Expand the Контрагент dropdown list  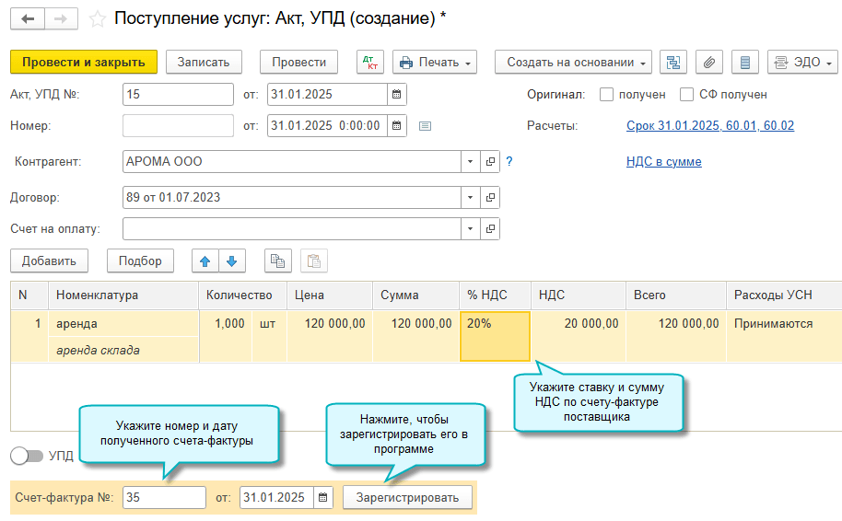471,161
